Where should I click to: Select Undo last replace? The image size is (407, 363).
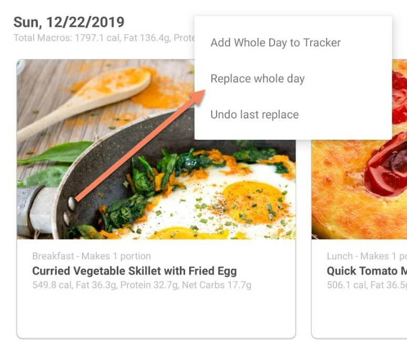pos(255,115)
